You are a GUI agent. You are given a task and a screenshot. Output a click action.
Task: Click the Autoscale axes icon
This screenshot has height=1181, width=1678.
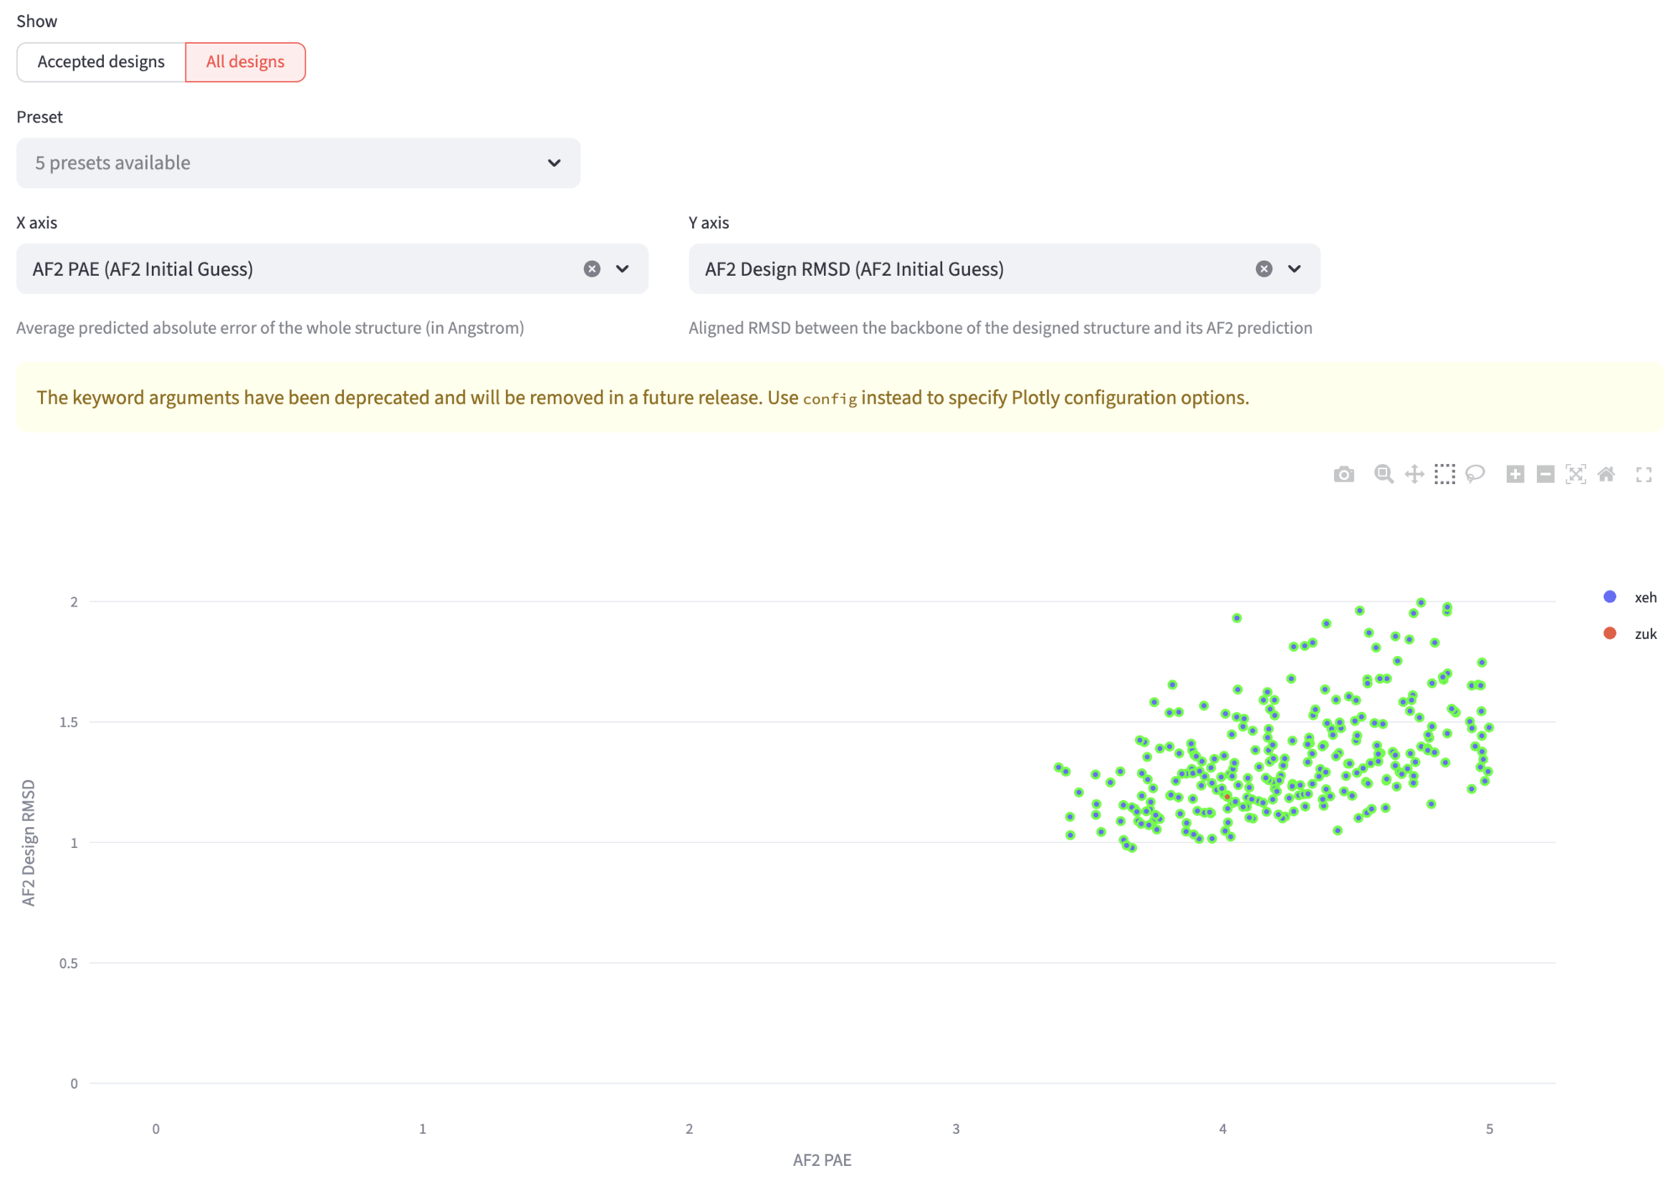click(1576, 475)
